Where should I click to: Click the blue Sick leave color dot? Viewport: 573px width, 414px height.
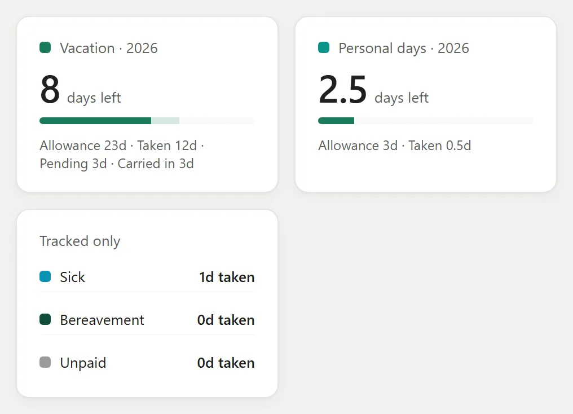point(45,276)
